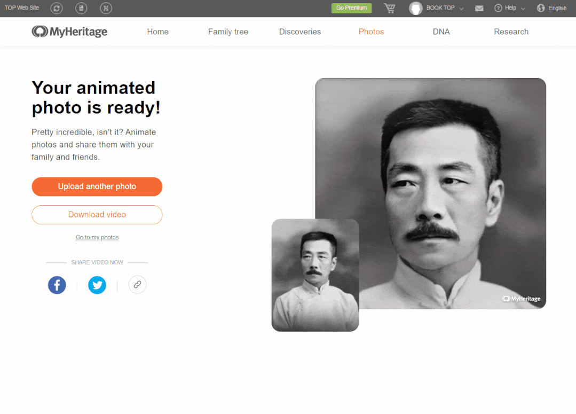
Task: Click the Download video button
Action: [97, 215]
